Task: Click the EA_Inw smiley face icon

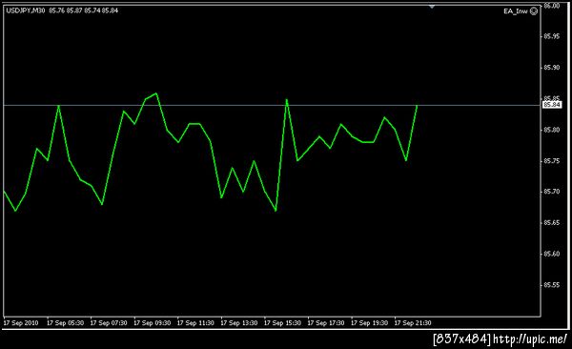Action: point(533,10)
